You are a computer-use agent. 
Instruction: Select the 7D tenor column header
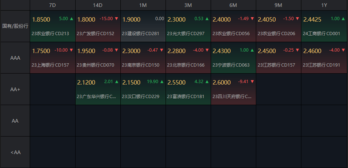[53, 5]
